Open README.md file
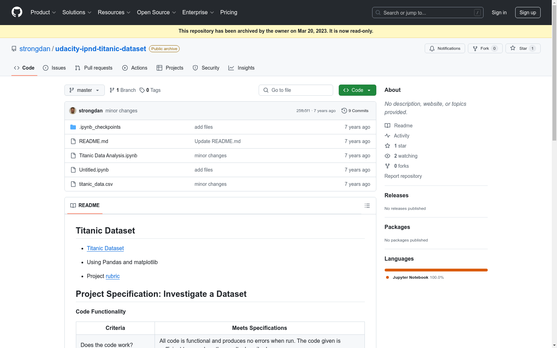The height and width of the screenshot is (348, 557). pyautogui.click(x=94, y=141)
